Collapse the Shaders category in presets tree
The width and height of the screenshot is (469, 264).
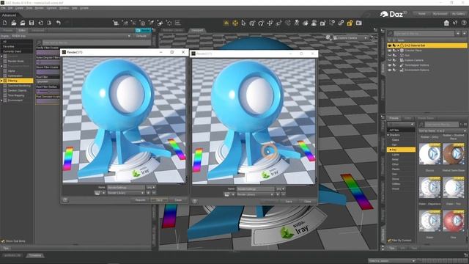coord(388,135)
